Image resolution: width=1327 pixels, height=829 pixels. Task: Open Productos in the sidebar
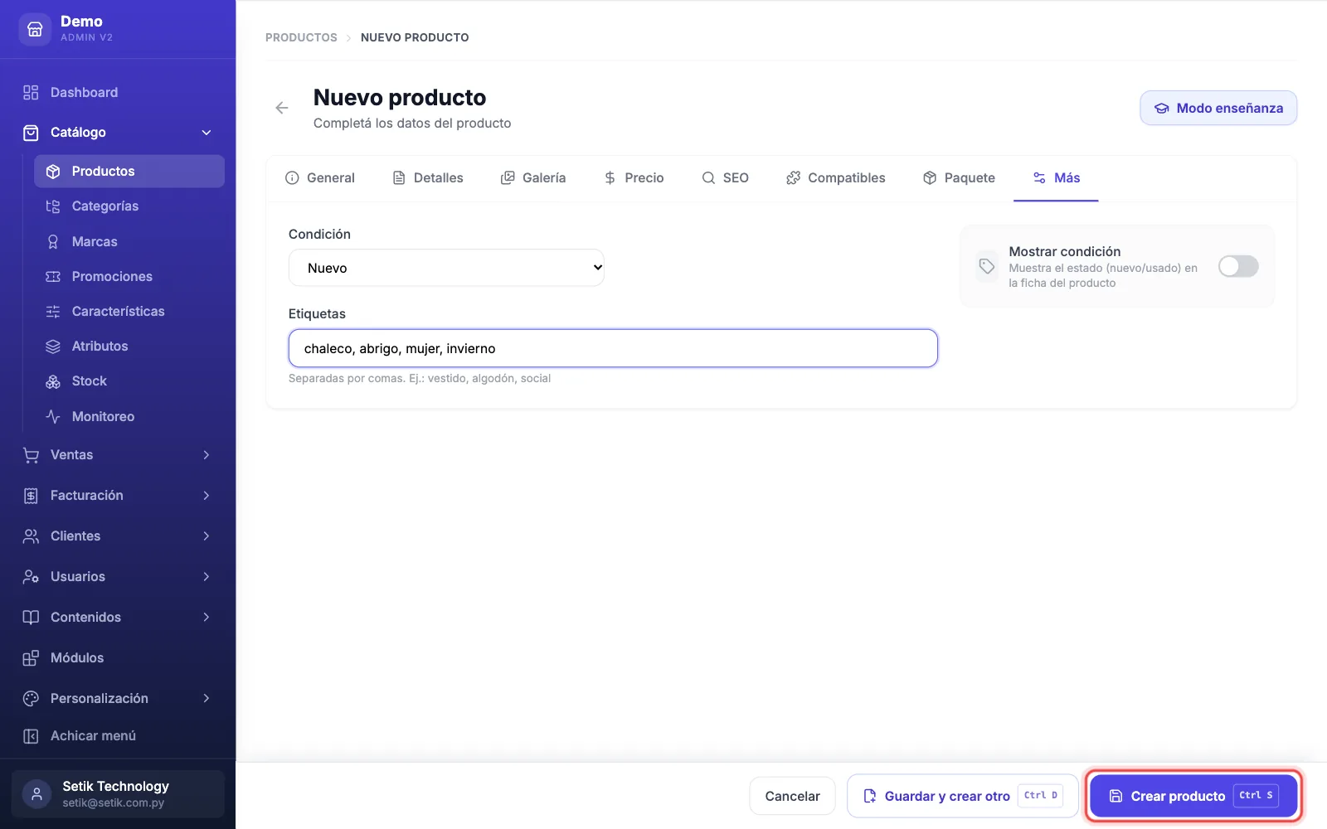tap(129, 172)
